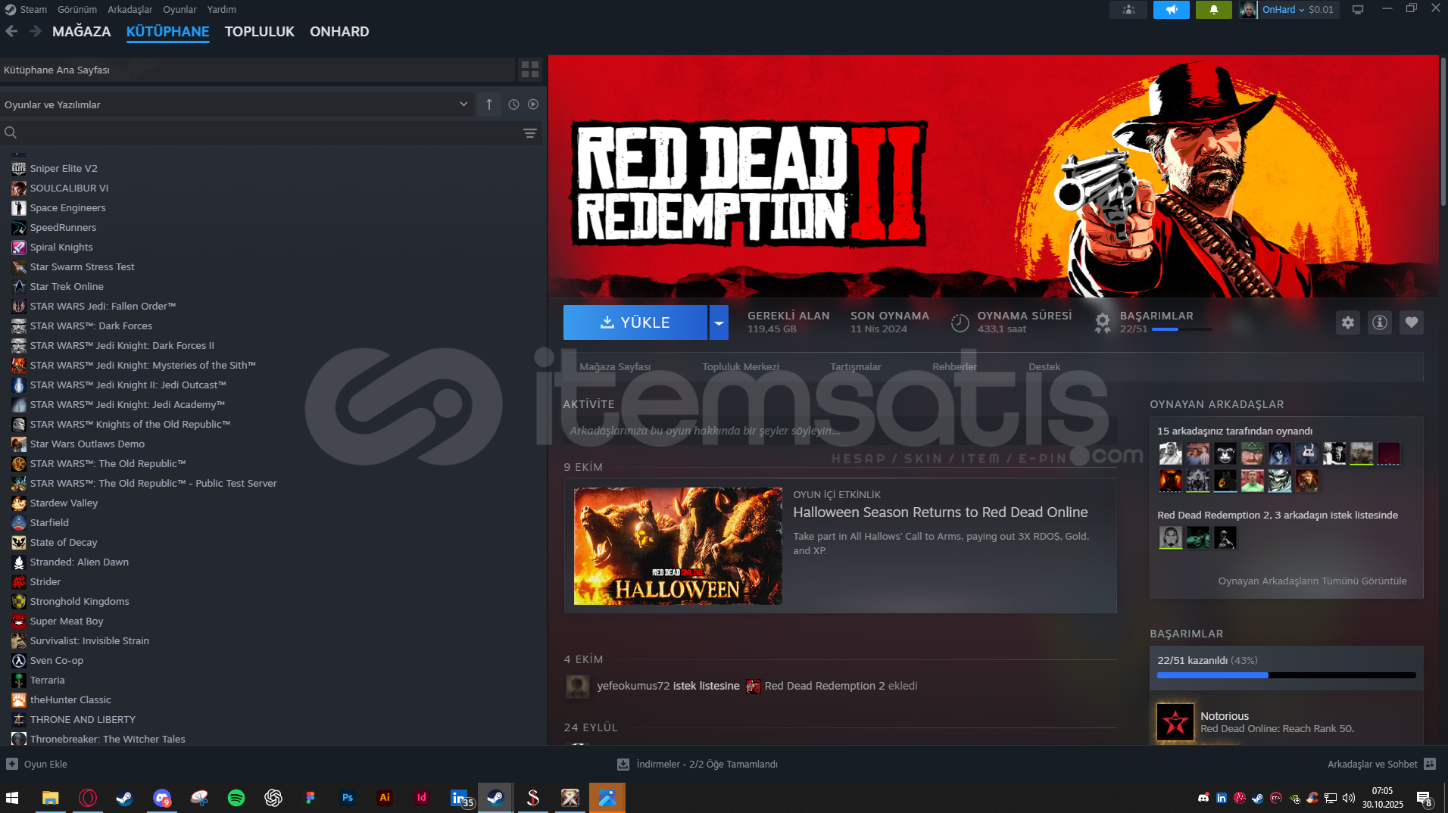Viewport: 1448px width, 813px height.
Task: Expand the Oyunlar ve Yazılımlar dropdown
Action: pyautogui.click(x=236, y=104)
